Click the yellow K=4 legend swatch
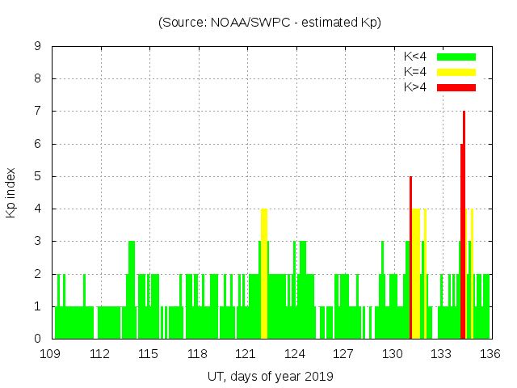 click(456, 72)
